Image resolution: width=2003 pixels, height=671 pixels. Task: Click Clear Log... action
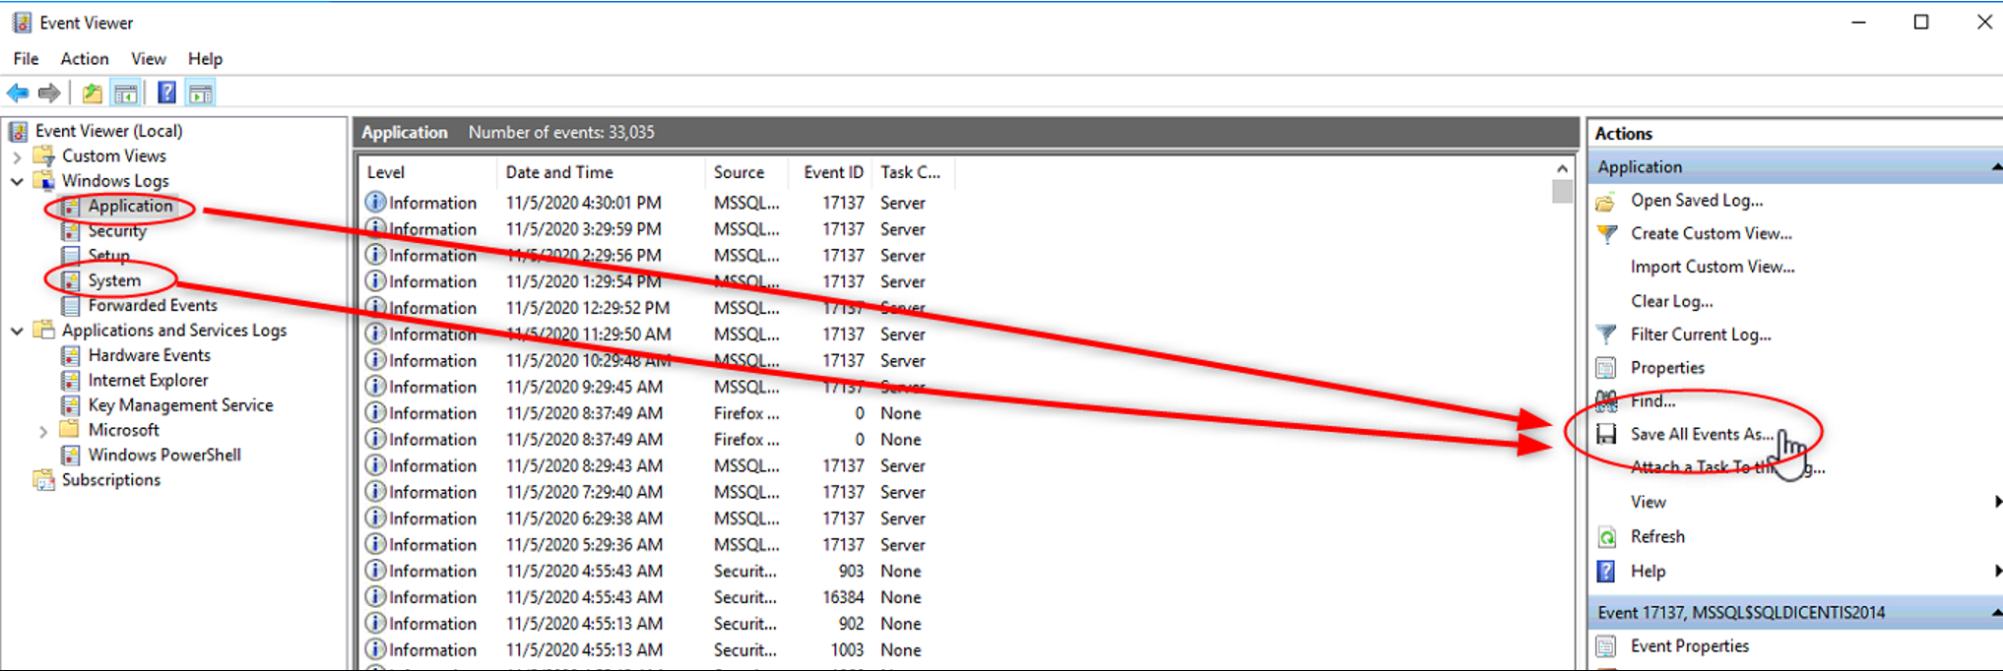[x=1671, y=301]
